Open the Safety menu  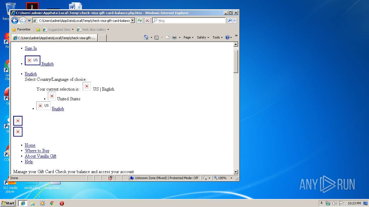point(203,37)
